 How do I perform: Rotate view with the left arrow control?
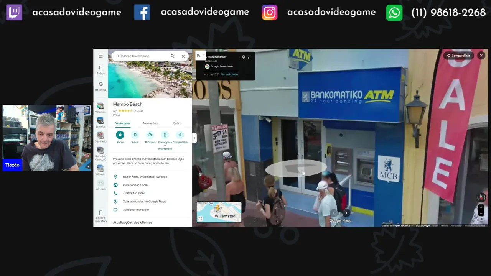click(x=334, y=213)
